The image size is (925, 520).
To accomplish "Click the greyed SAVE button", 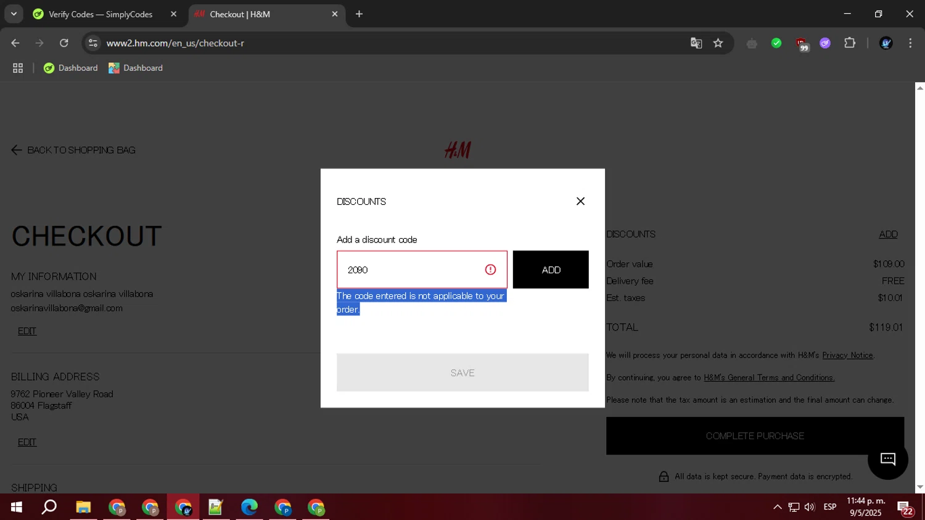I will point(462,373).
